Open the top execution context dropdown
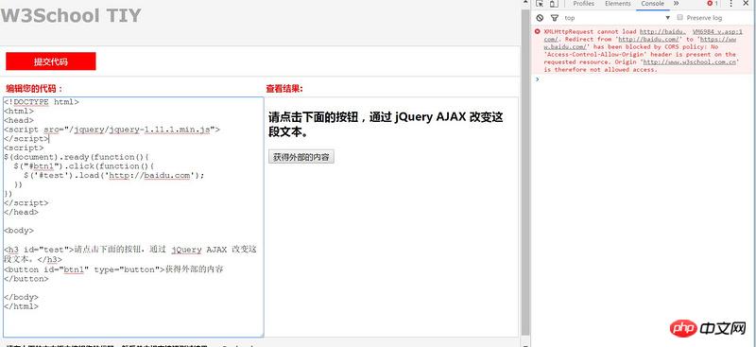The image size is (756, 347). (618, 18)
